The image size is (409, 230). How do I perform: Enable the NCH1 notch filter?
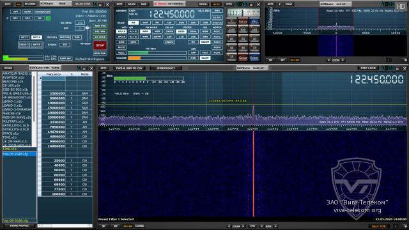[217, 31]
